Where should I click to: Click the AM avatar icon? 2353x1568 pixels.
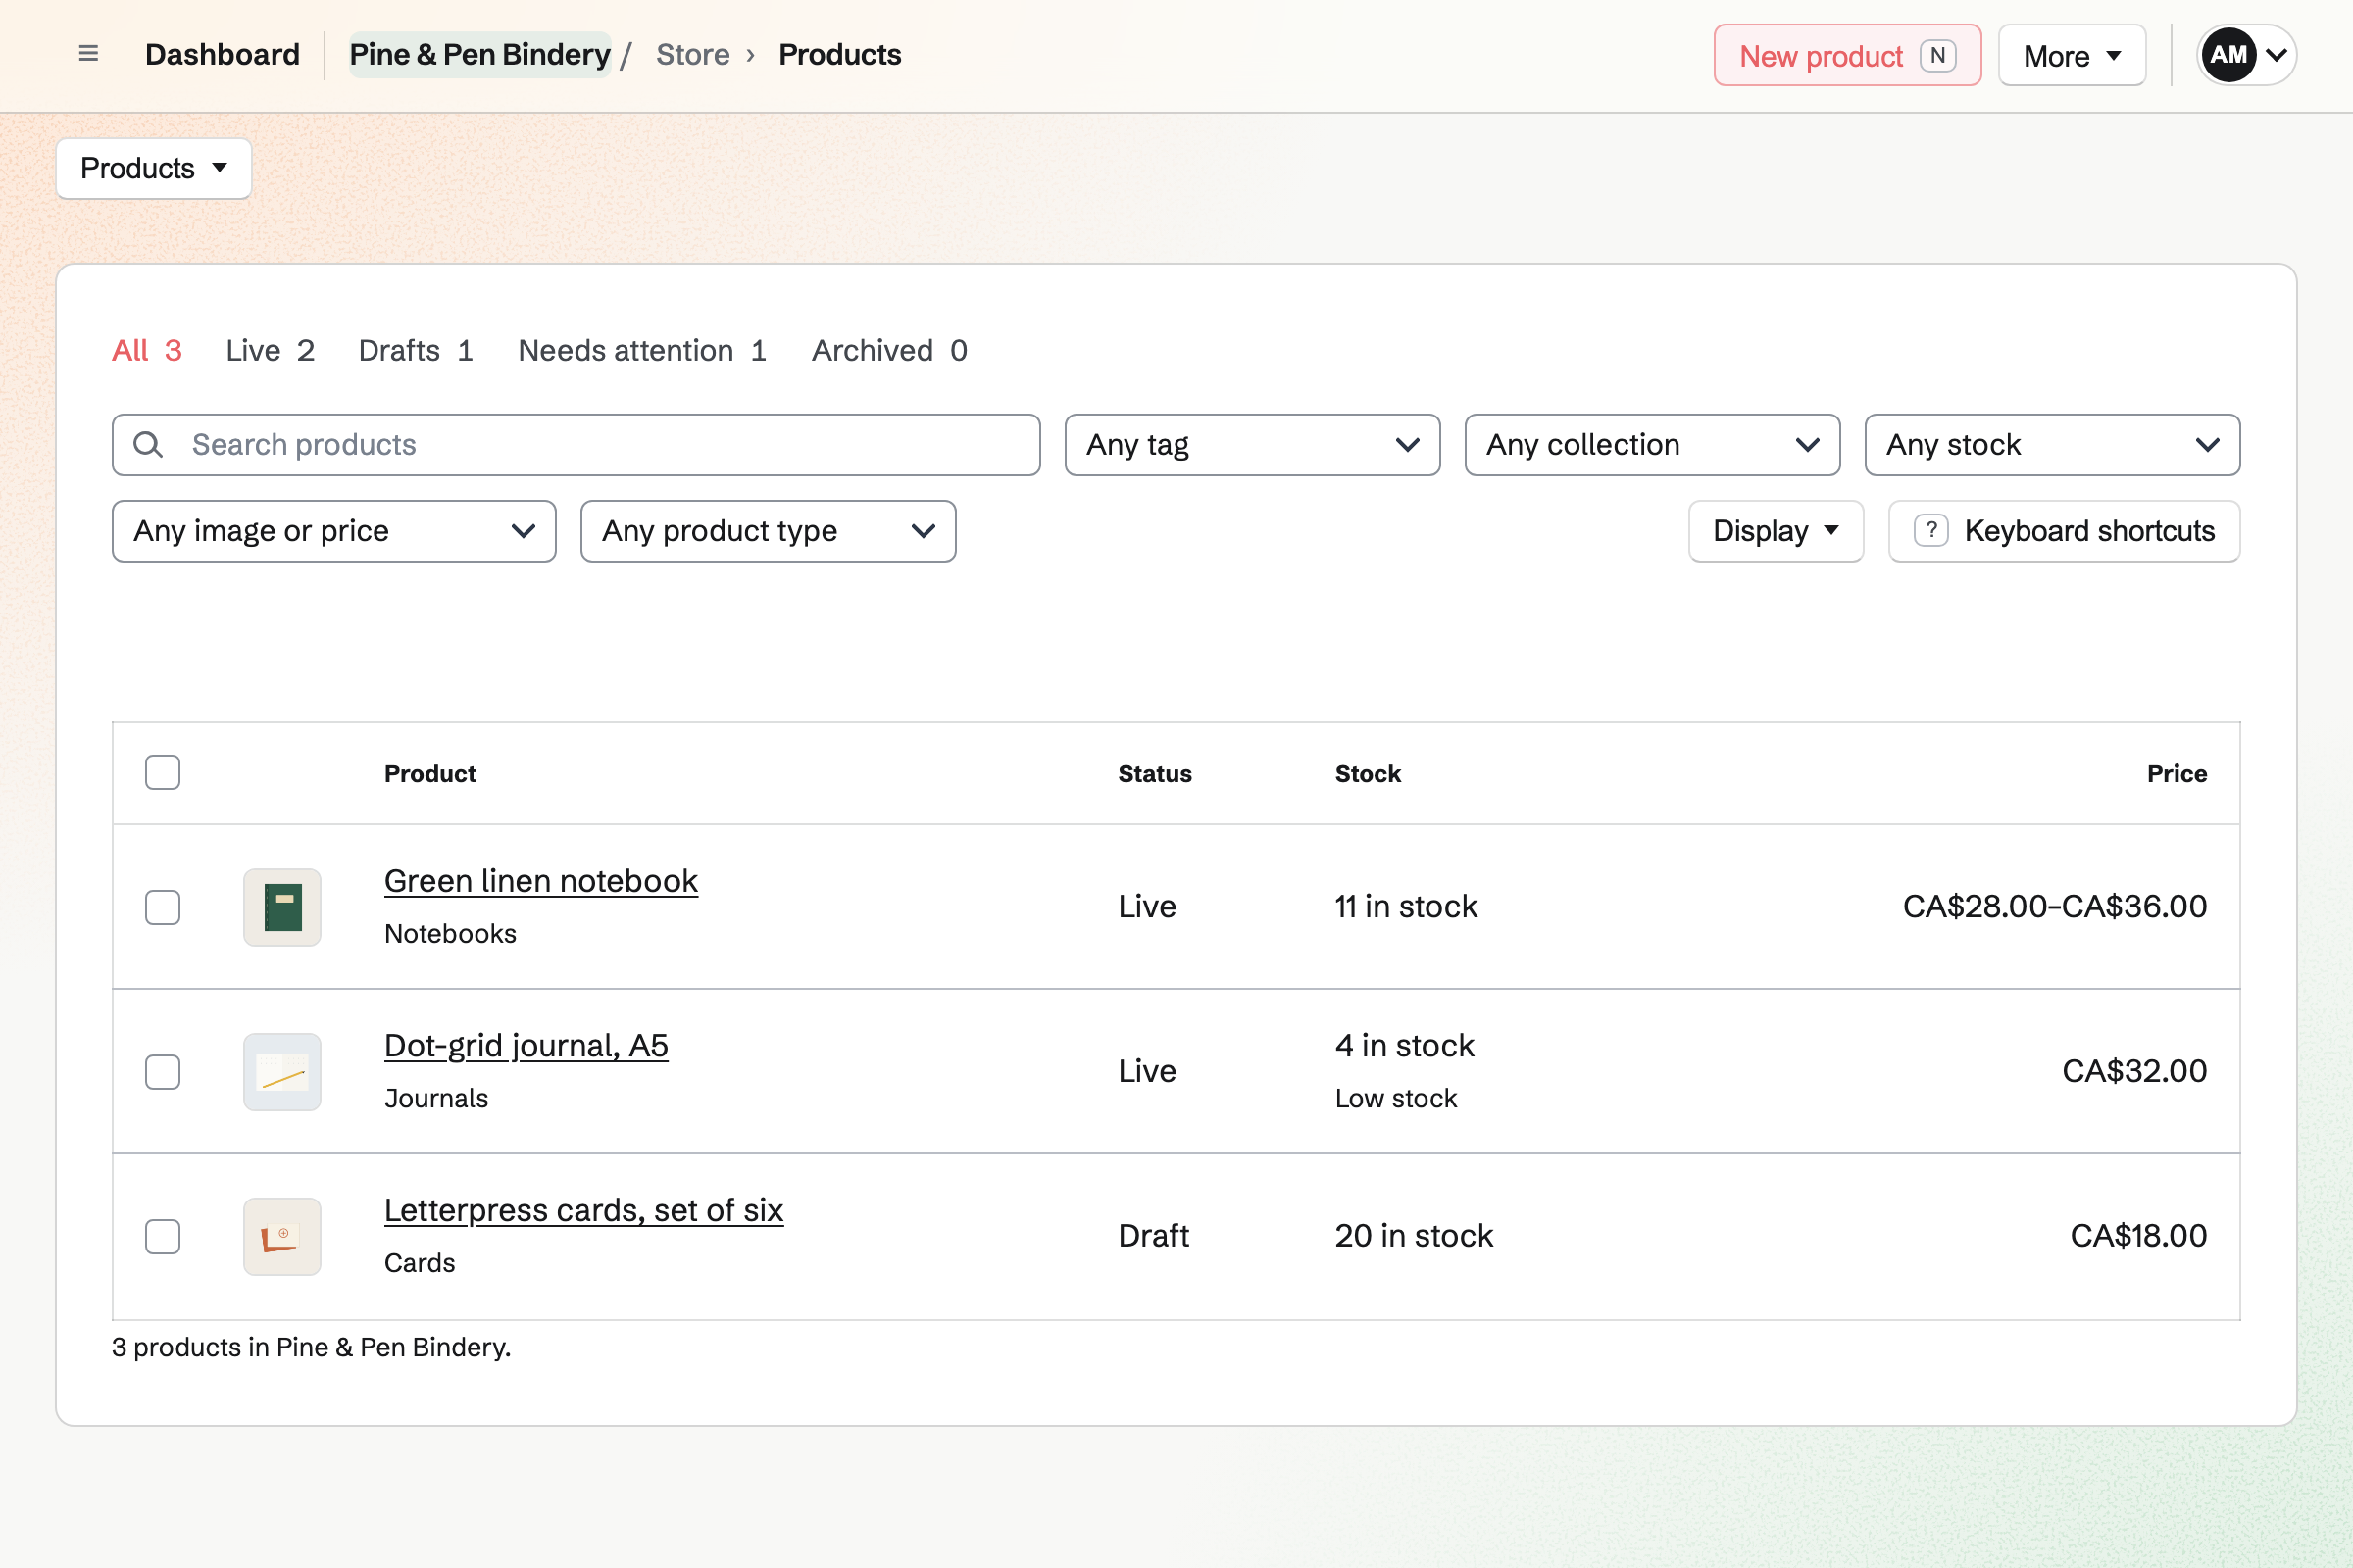[x=2228, y=55]
